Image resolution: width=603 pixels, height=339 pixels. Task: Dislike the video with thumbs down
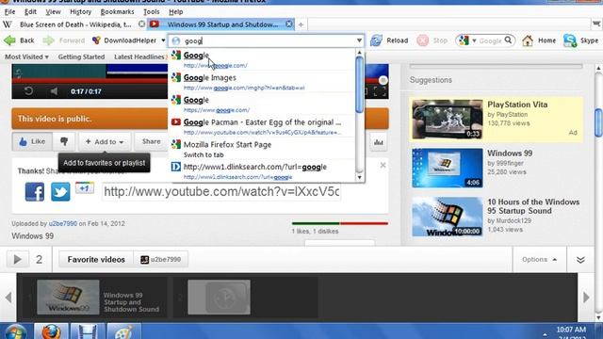64,141
